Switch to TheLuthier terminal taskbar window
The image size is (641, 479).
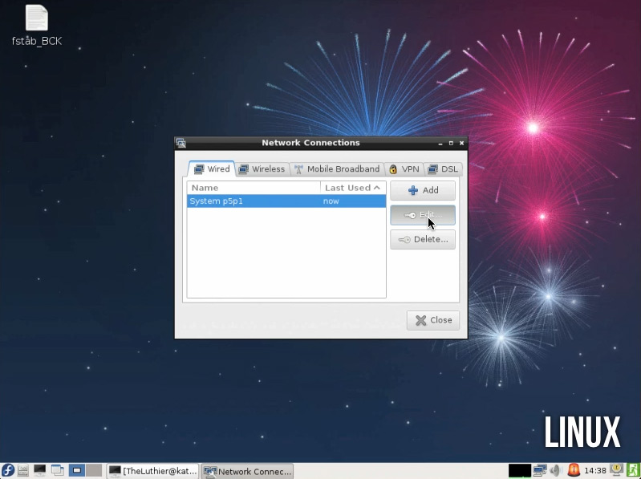(x=153, y=471)
